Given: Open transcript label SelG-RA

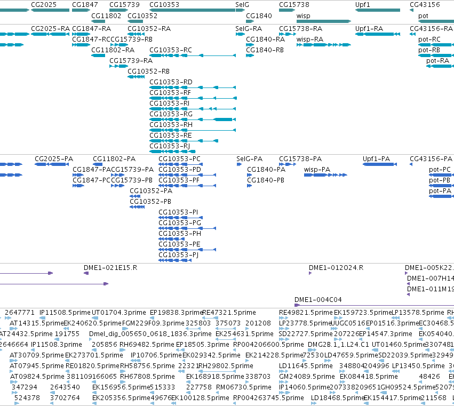Looking at the screenshot, I should click(x=249, y=29).
